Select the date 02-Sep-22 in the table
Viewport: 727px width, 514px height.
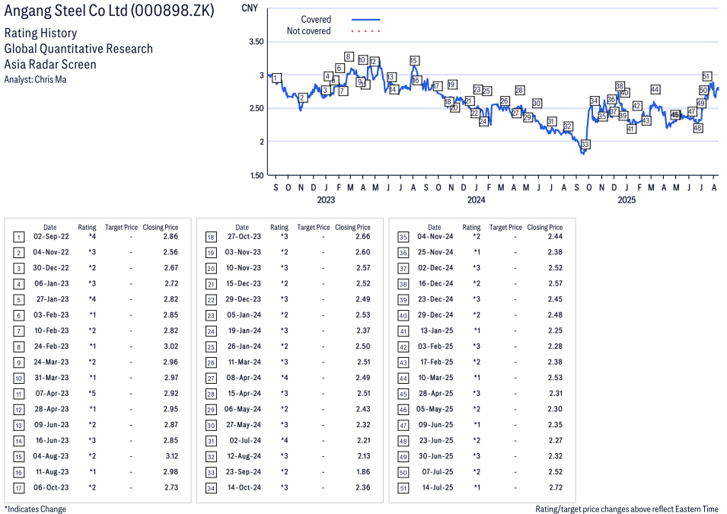[51, 237]
